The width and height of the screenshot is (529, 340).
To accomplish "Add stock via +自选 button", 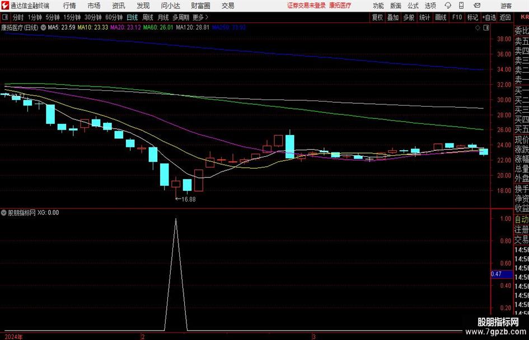I will pyautogui.click(x=489, y=17).
